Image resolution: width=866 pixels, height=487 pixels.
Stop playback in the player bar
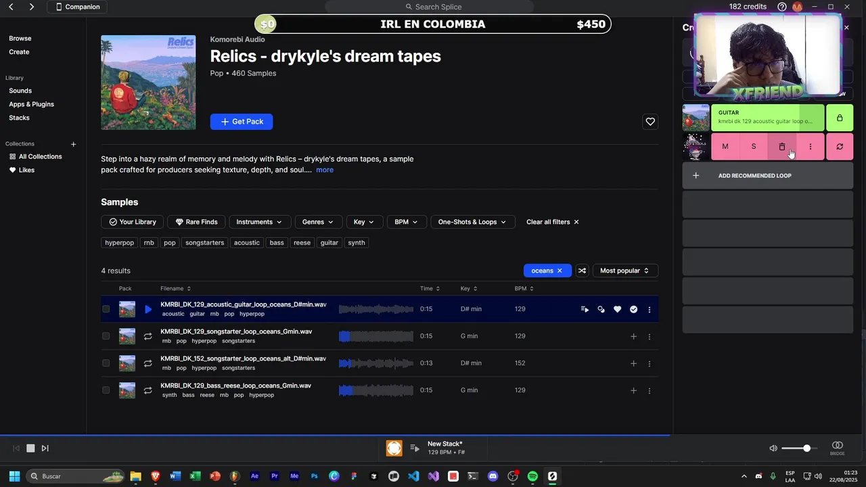point(30,448)
